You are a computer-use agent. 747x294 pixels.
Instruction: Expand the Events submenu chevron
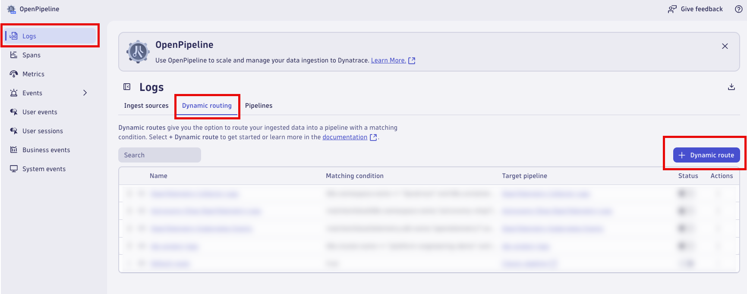point(85,93)
